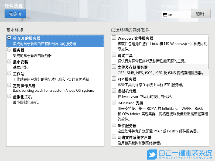
Task: Choose 虚拟化主机 as base environment
Action: pos(9,96)
